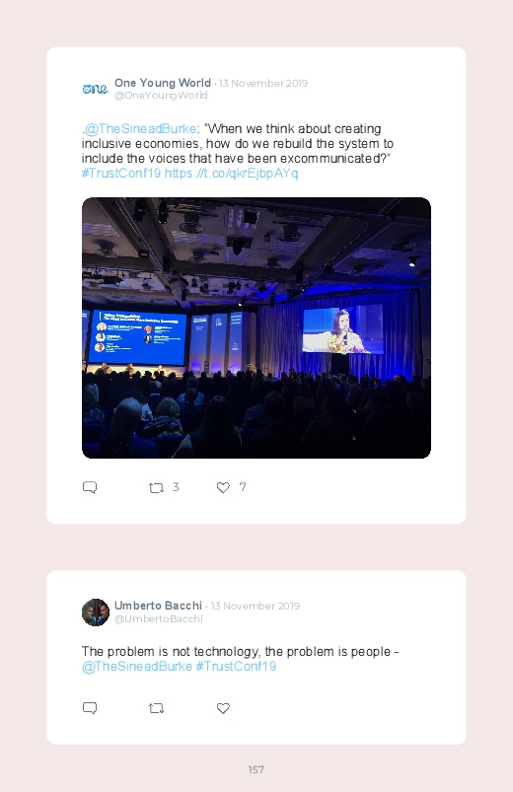
Task: Like the One Young World tweet
Action: (x=223, y=487)
